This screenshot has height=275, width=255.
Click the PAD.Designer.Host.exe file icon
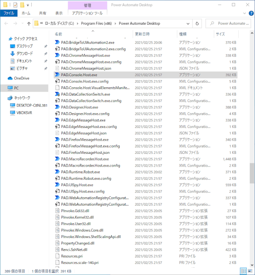[57, 107]
